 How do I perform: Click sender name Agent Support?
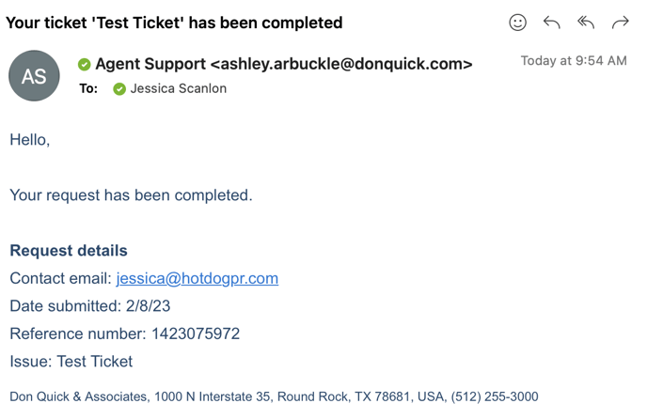(150, 64)
